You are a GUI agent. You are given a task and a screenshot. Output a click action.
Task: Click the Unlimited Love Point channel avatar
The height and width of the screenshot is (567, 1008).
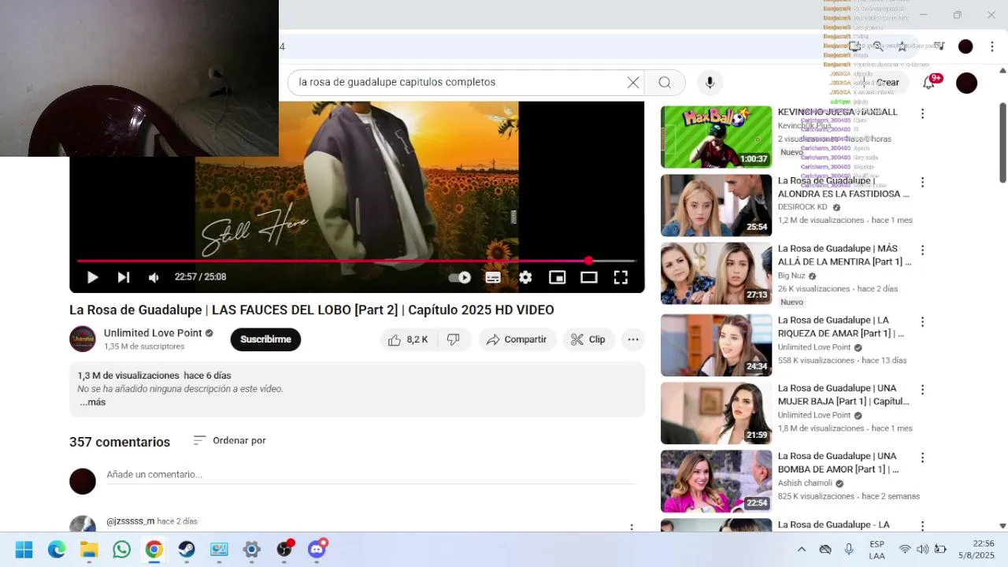click(83, 339)
